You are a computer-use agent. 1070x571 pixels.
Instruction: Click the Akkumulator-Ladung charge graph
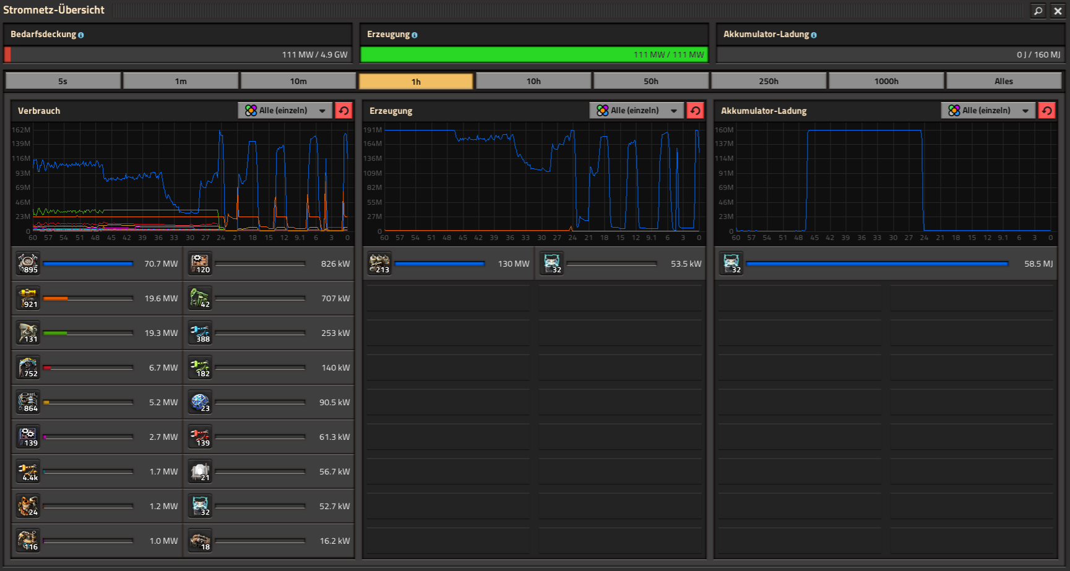click(886, 183)
